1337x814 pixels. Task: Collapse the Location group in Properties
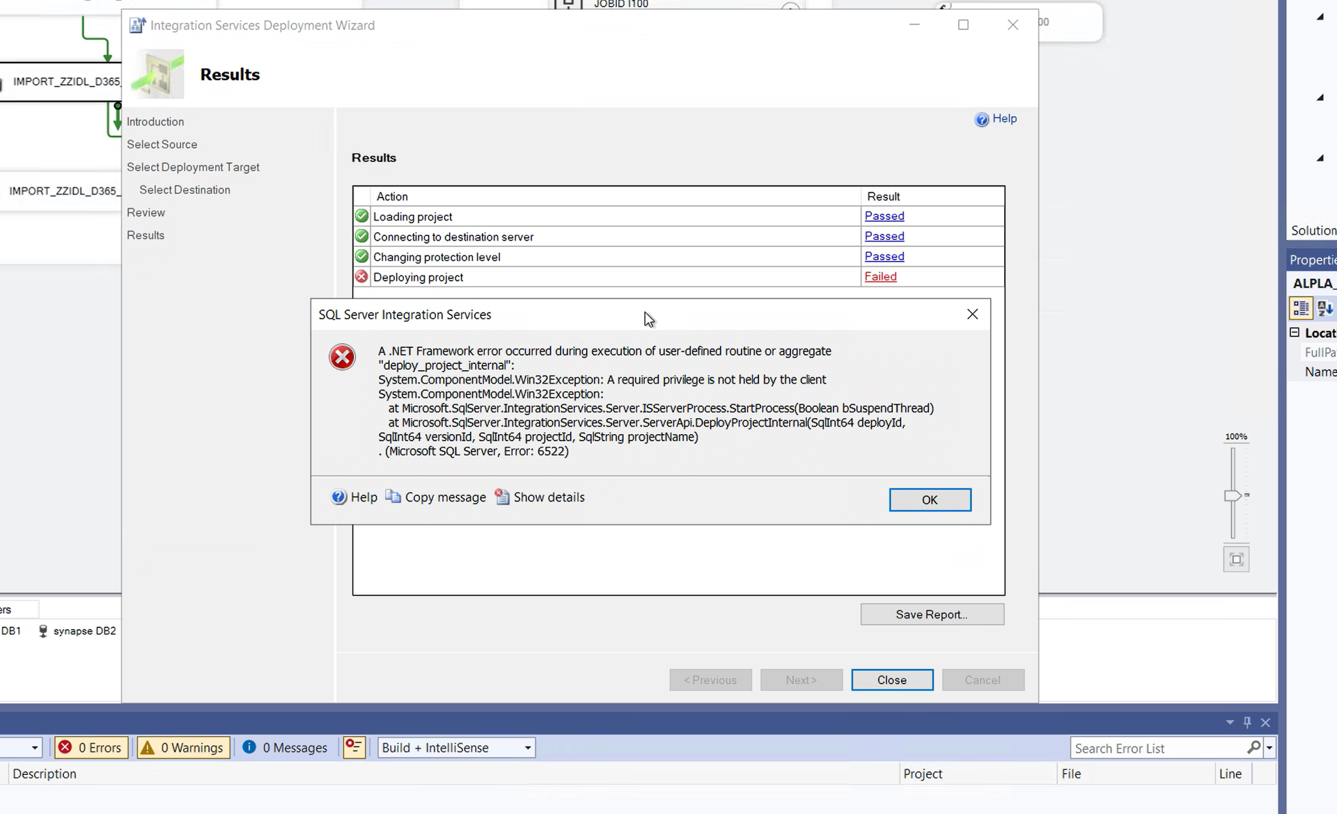tap(1296, 333)
